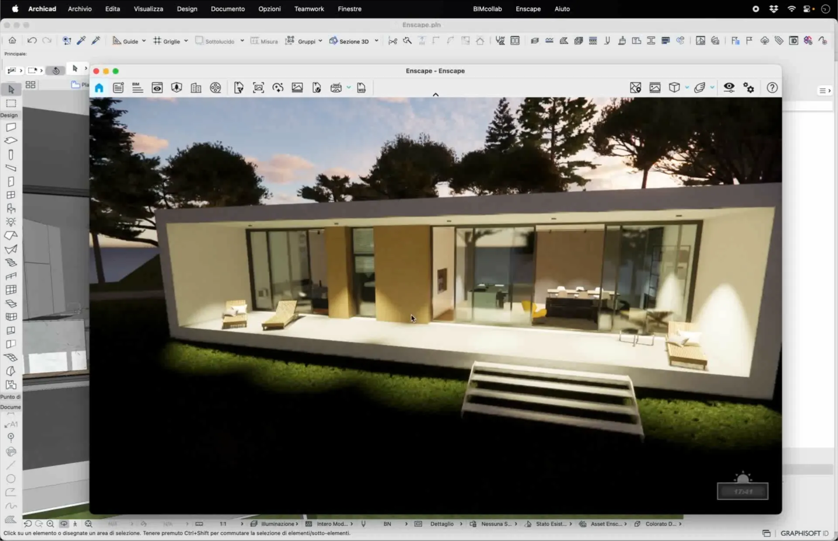
Task: Open the Enscape asset library buildings icon
Action: click(x=196, y=88)
